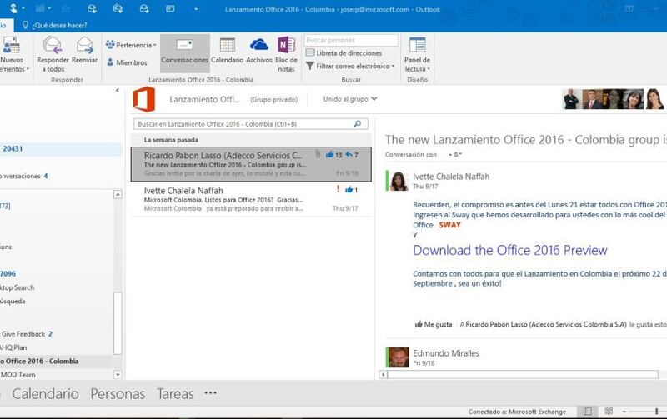667x419 pixels.
Task: Click the attachment paperclip on Ricardo's message
Action: (318, 154)
